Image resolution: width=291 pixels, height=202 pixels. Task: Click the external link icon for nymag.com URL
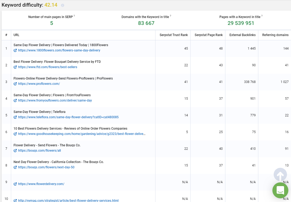tap(15, 200)
